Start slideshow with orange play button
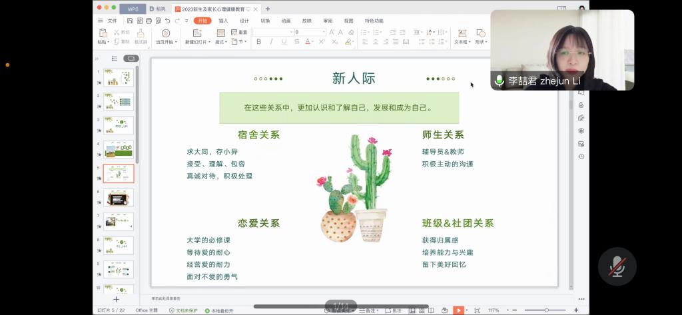This screenshot has width=682, height=315. tap(458, 310)
